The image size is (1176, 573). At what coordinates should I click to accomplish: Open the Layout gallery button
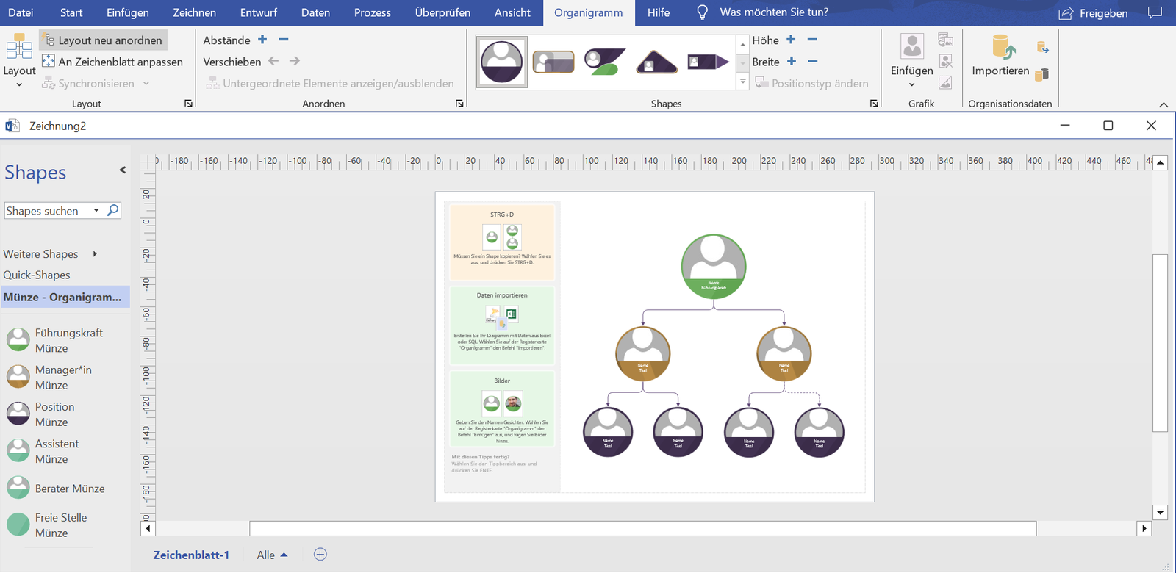point(19,61)
